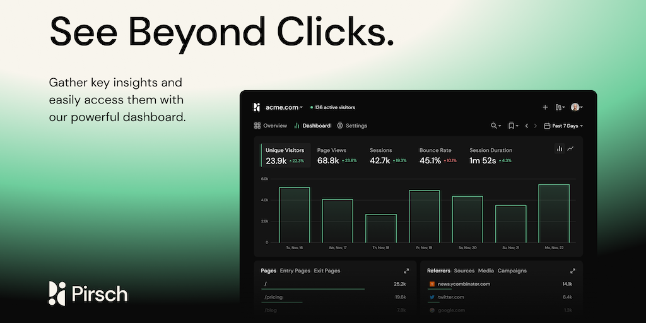Go to the previous period with left chevron
The height and width of the screenshot is (323, 646).
pos(527,126)
